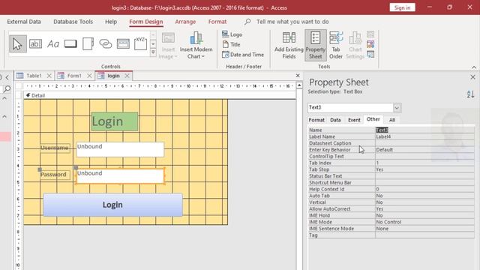Expand the controls gallery fully

pos(153,52)
